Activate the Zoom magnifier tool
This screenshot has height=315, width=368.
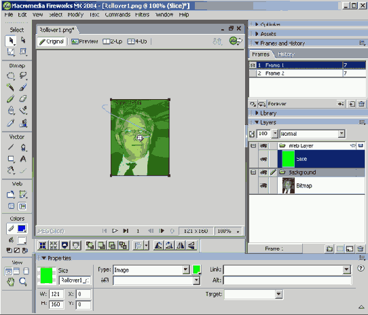click(23, 282)
